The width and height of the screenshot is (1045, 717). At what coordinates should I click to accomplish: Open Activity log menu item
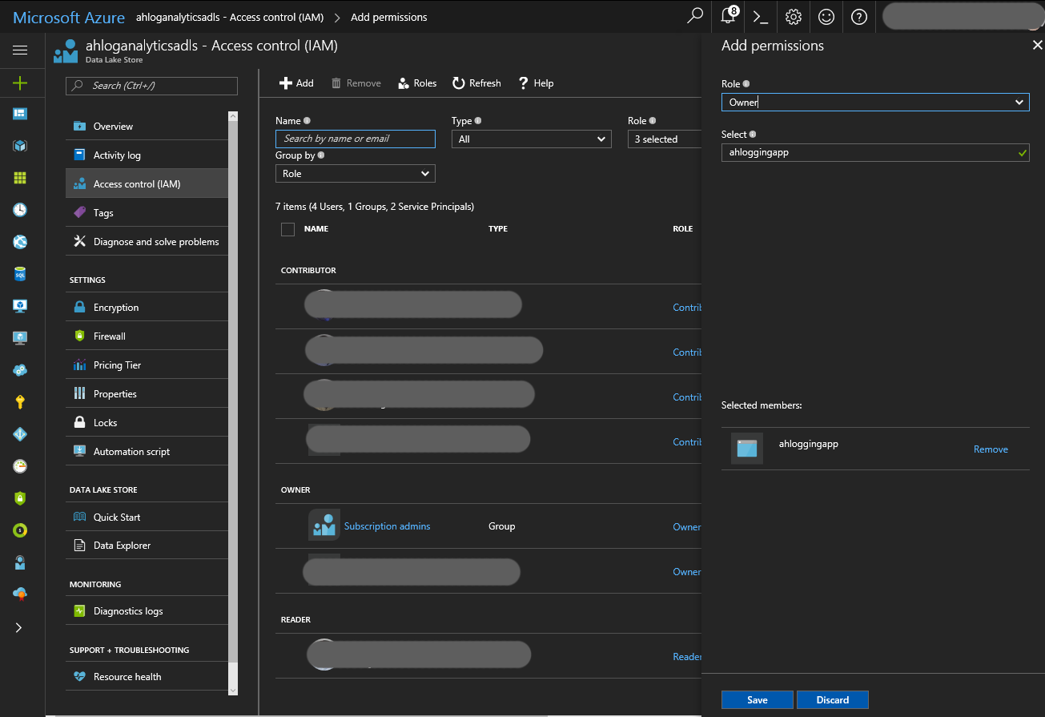(x=147, y=155)
